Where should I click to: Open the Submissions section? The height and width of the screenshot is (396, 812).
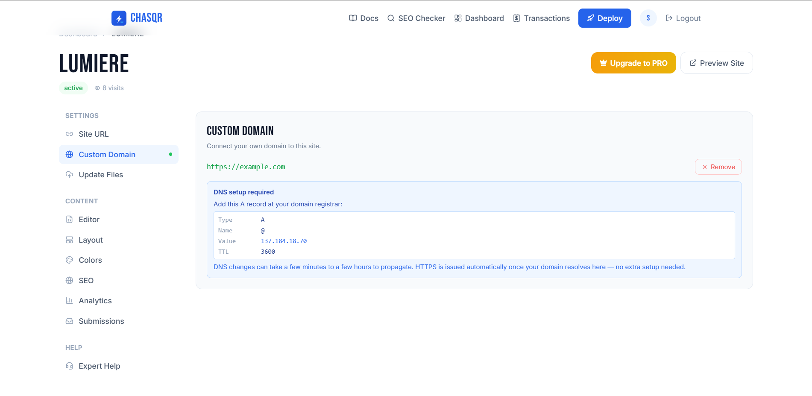[119, 321]
